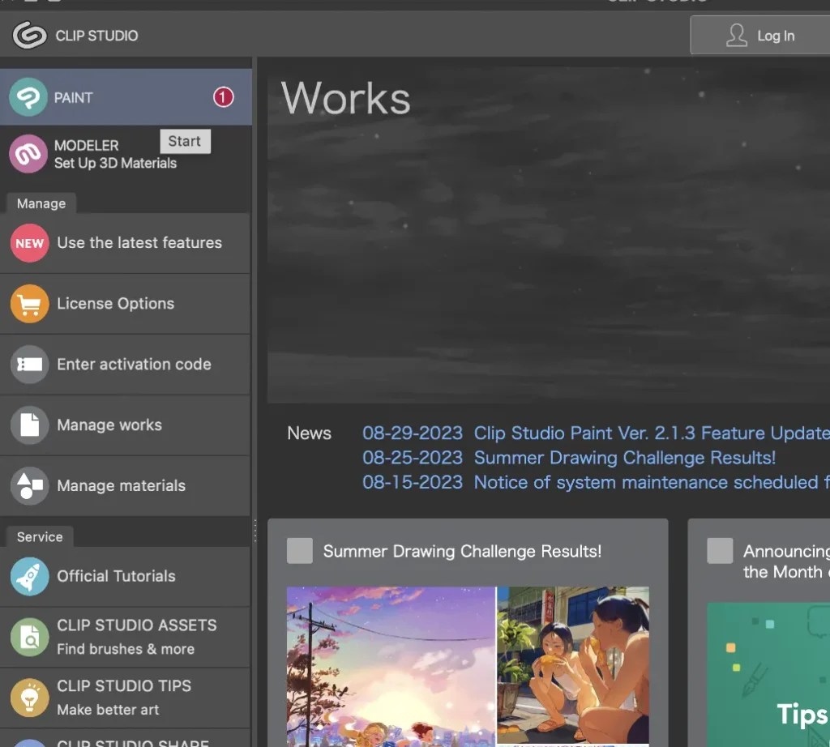Click the News label
Screen dimensions: 830x747
[309, 433]
